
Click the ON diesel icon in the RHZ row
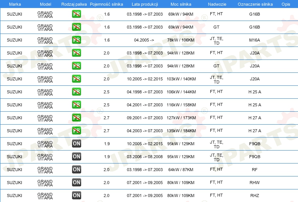pyautogui.click(x=76, y=195)
